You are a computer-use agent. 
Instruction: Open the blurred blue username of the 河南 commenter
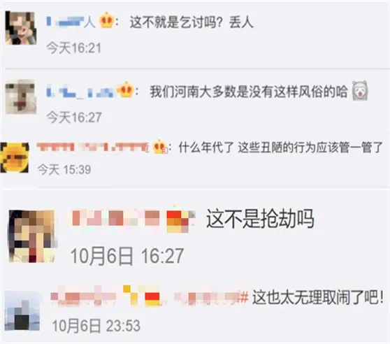[81, 90]
